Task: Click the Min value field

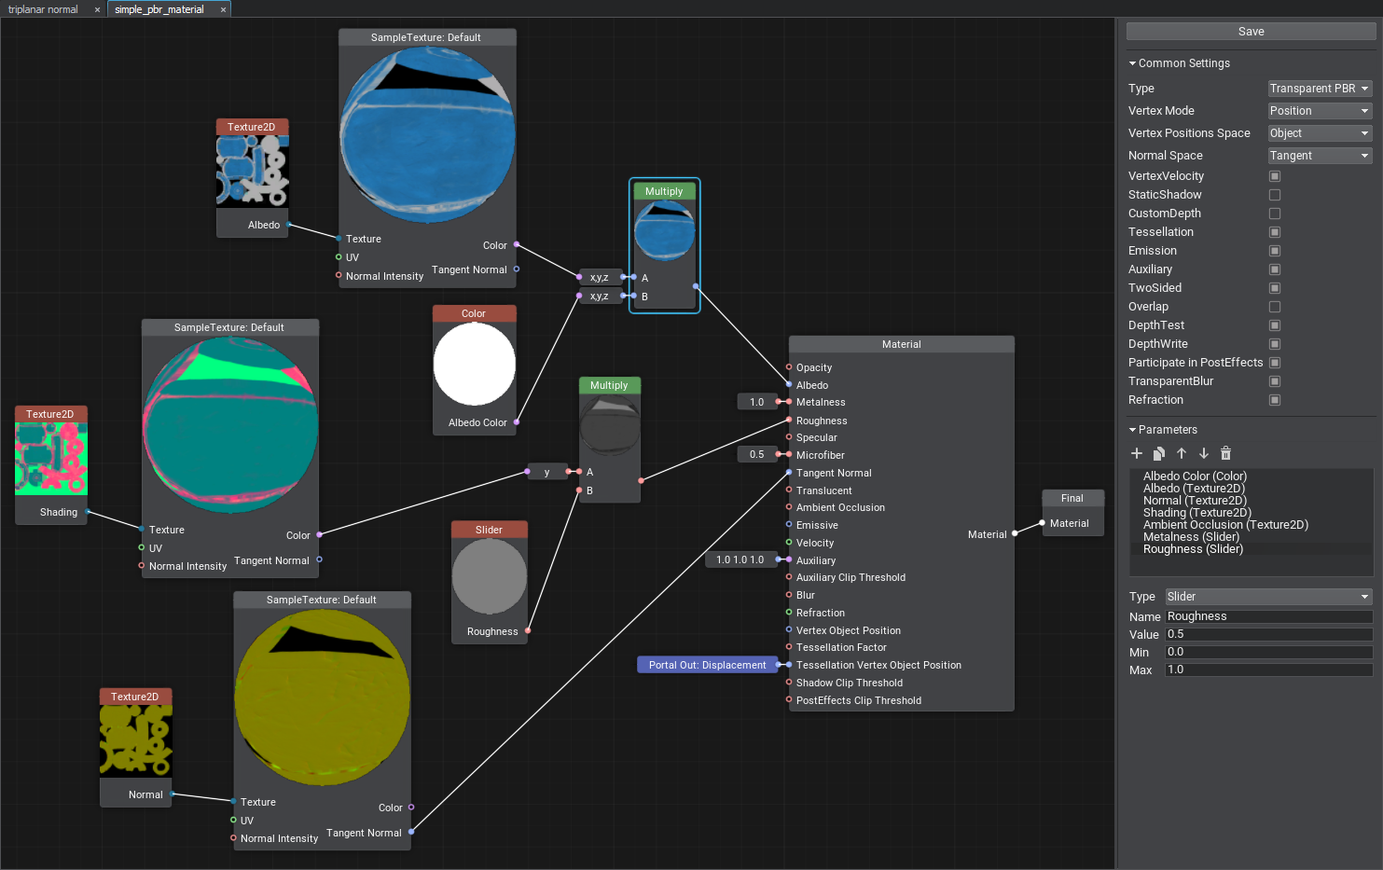Action: click(x=1268, y=652)
